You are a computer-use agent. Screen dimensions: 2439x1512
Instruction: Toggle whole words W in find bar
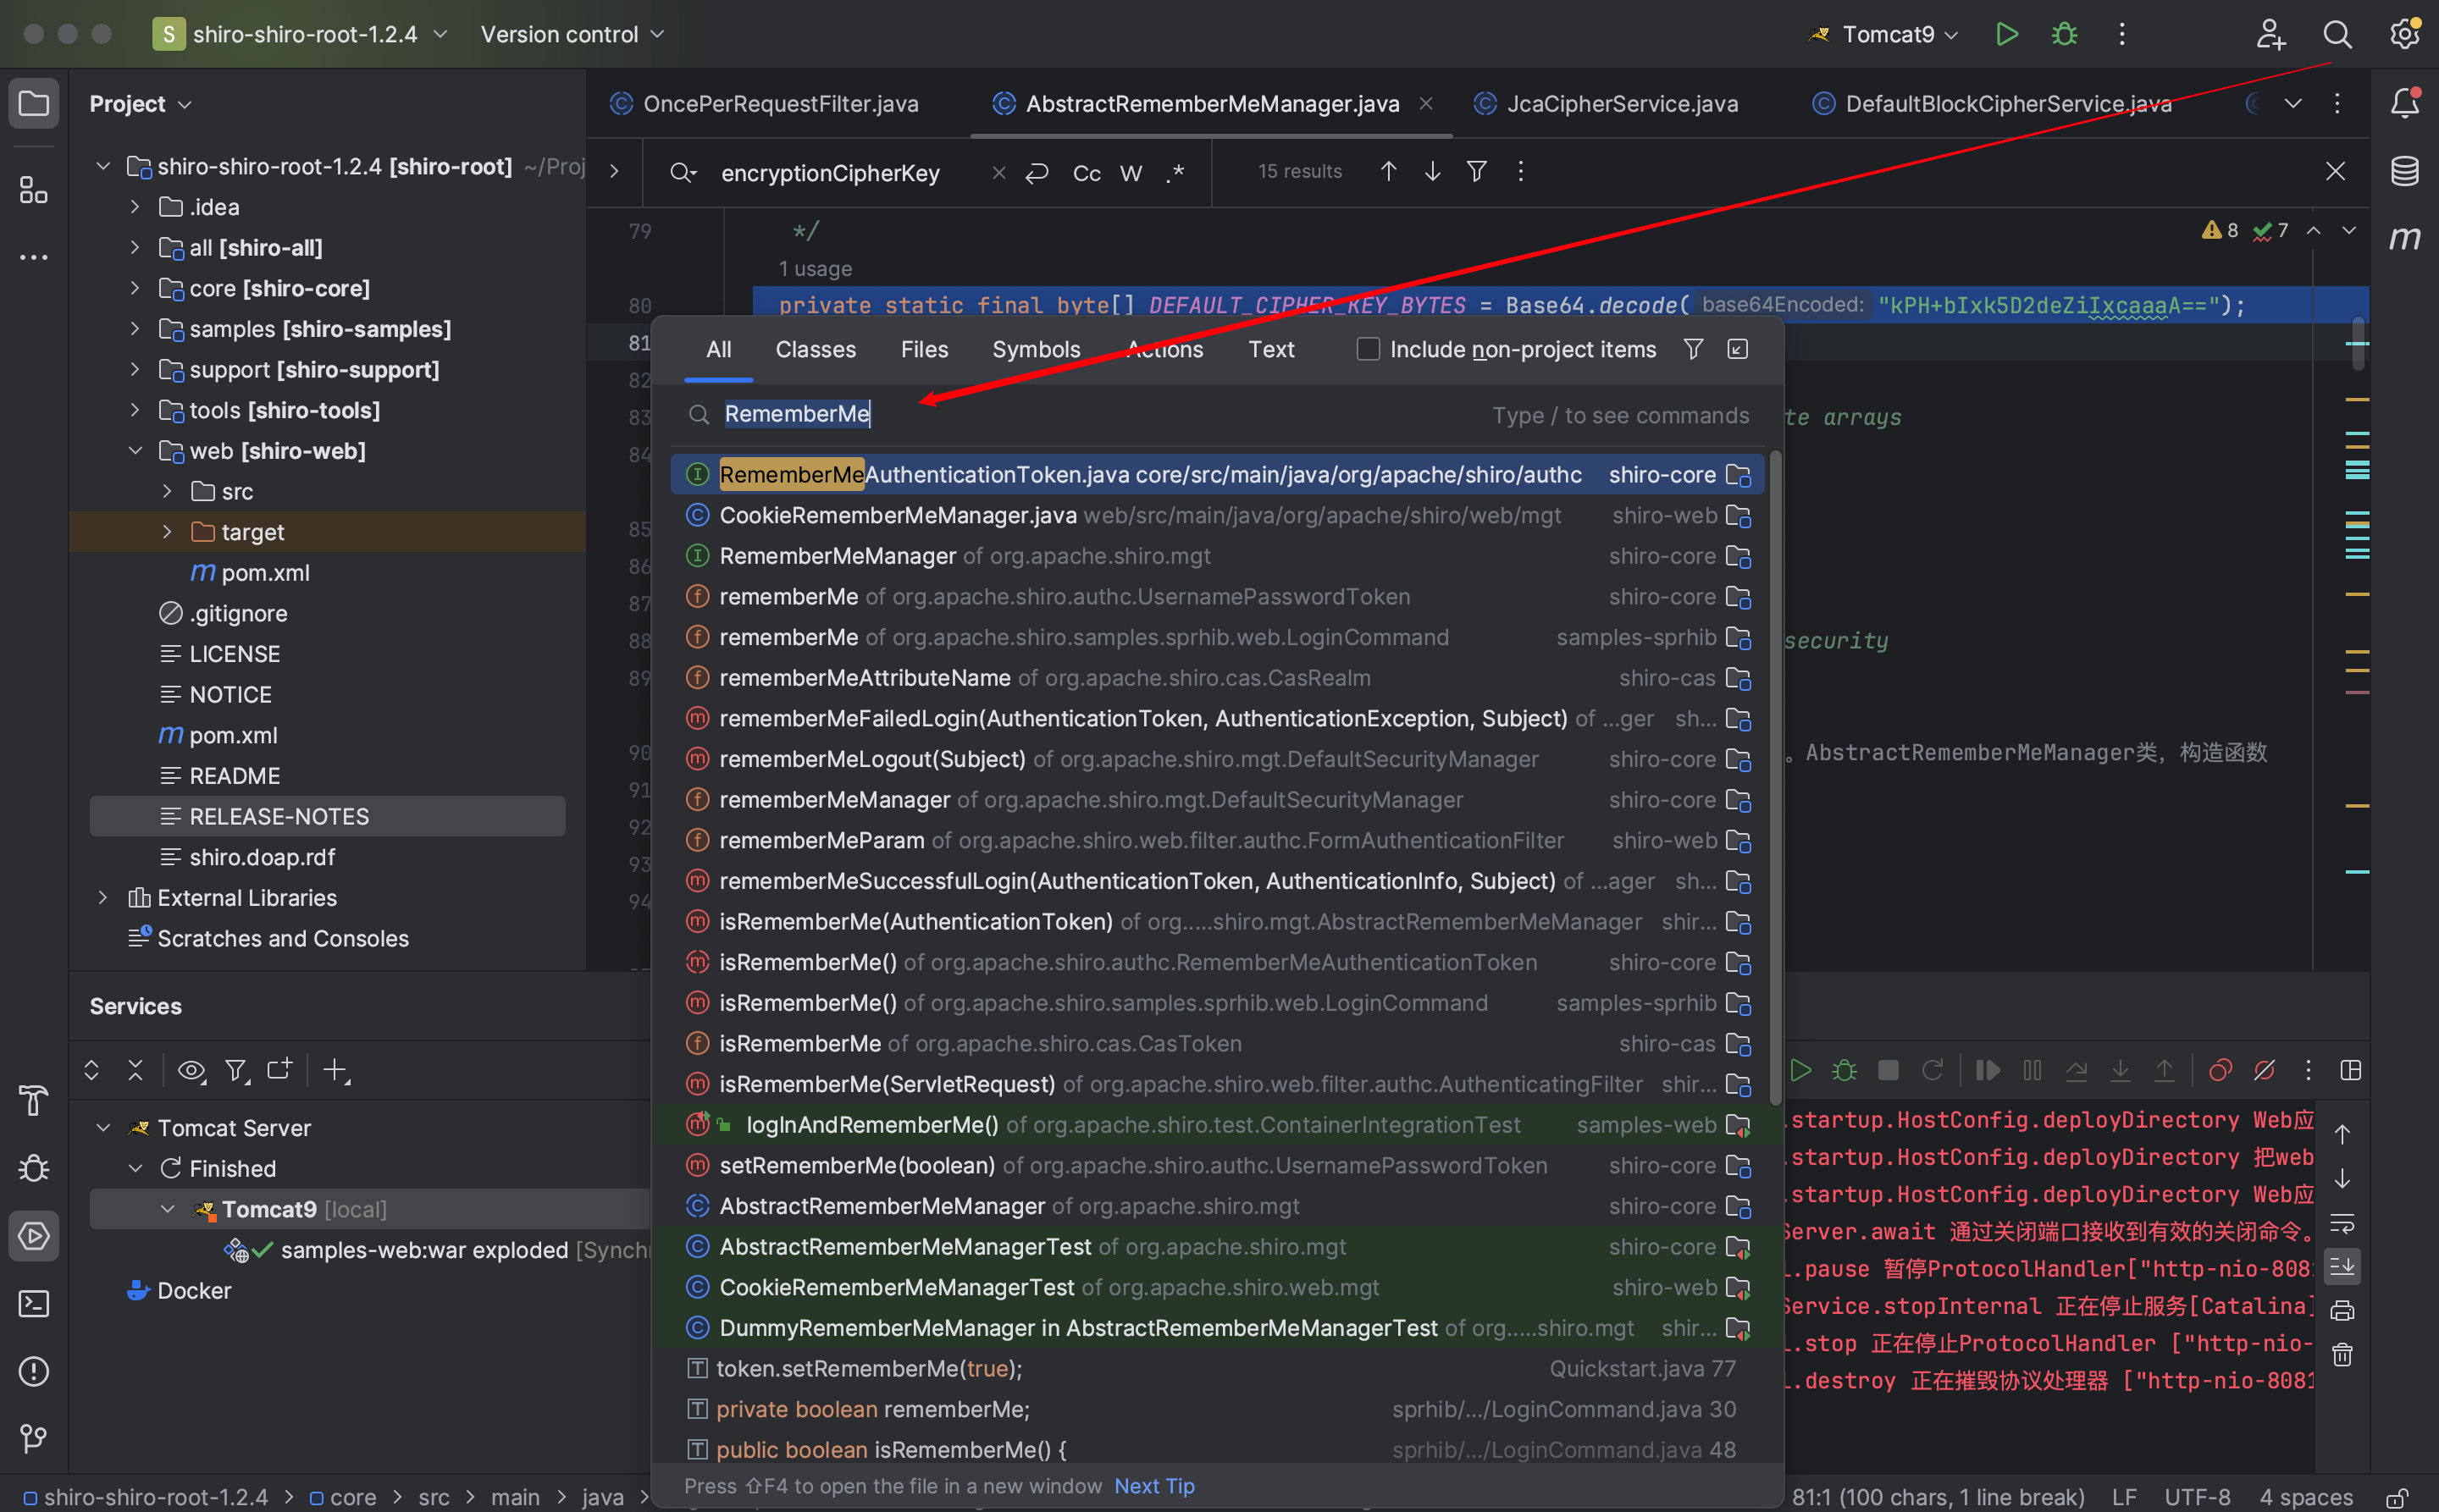pyautogui.click(x=1131, y=173)
